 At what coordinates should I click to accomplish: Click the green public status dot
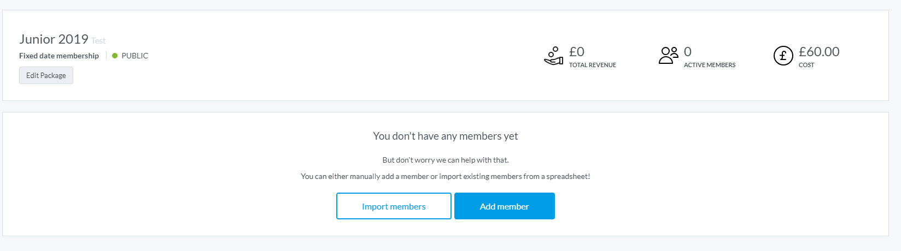pyautogui.click(x=115, y=56)
